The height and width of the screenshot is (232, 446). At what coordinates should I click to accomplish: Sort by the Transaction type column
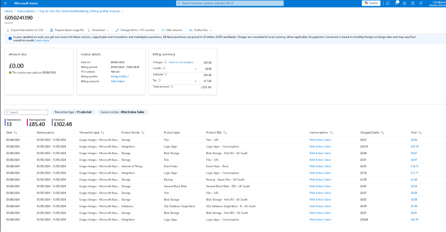pos(91,132)
